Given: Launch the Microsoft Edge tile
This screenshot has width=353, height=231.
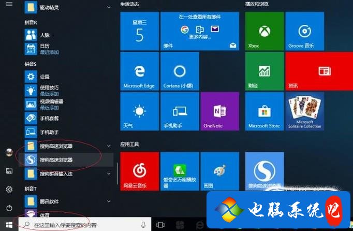Looking at the screenshot, I should (140, 71).
